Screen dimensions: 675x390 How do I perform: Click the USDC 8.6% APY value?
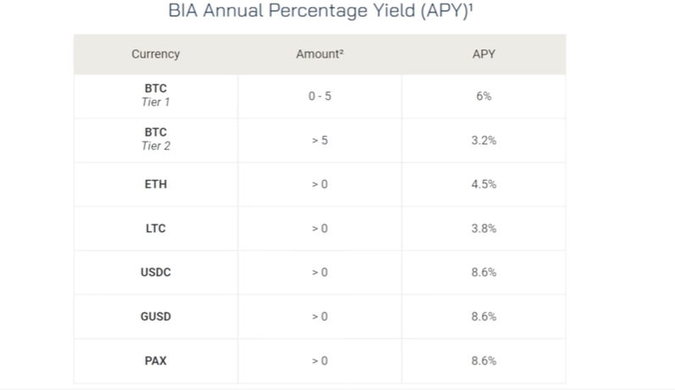484,272
